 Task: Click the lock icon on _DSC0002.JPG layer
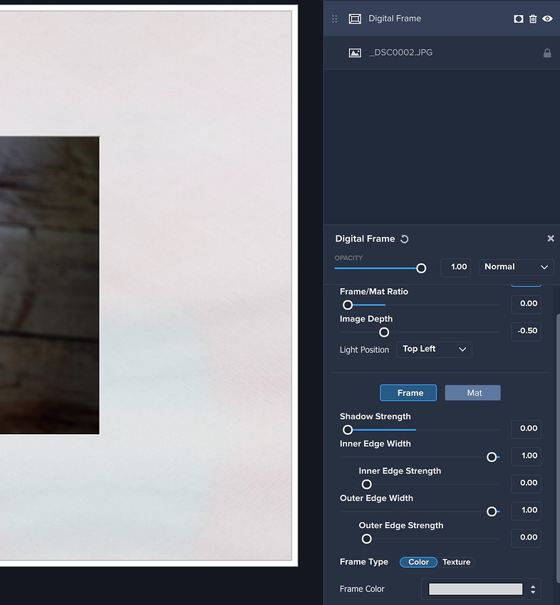pos(547,53)
